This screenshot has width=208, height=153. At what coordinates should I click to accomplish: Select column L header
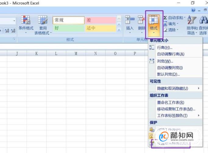[x=56, y=53]
